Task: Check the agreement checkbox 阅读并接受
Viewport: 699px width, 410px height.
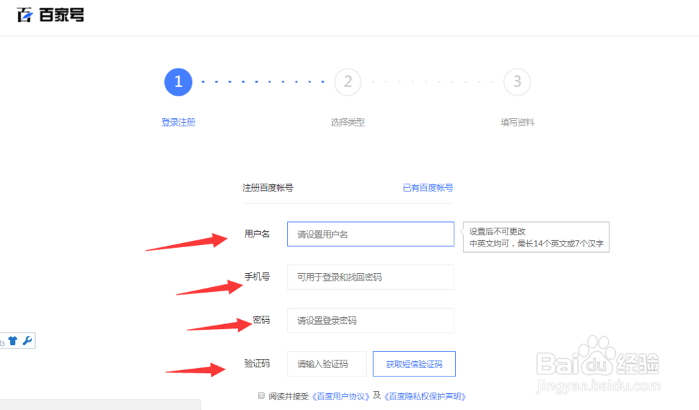Action: [x=261, y=395]
